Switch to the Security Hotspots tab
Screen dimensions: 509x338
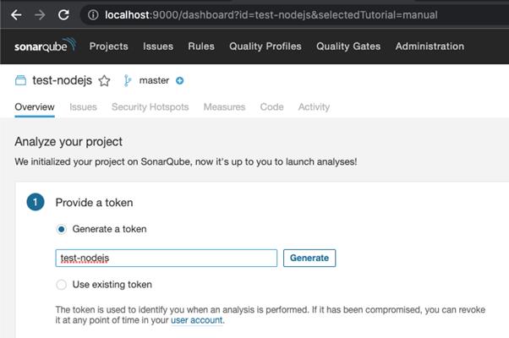click(150, 107)
